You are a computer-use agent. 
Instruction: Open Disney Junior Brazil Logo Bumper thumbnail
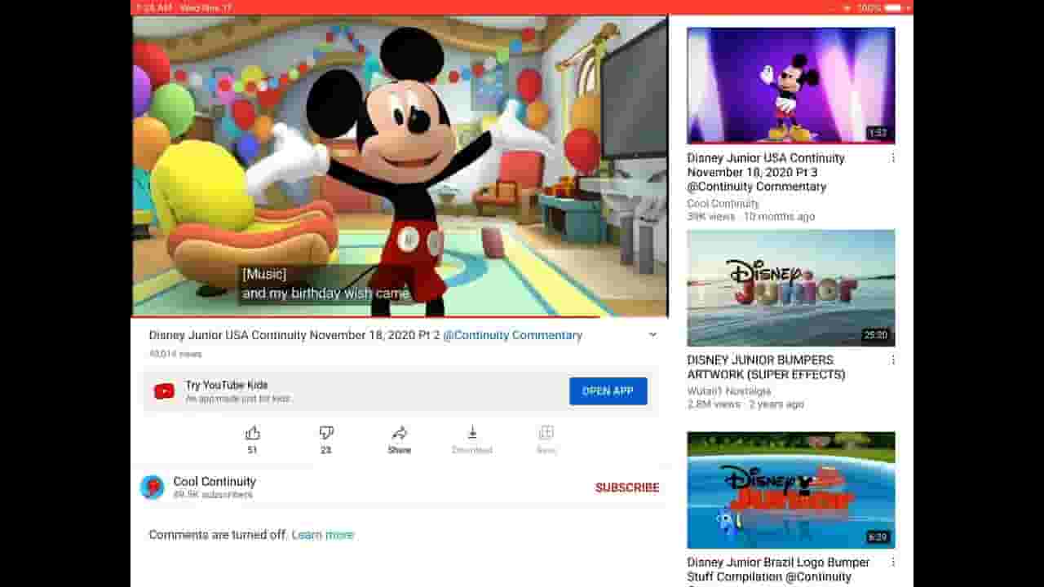pos(791,490)
